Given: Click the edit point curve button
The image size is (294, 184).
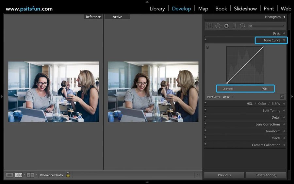Looking at the screenshot, I should (282, 97).
